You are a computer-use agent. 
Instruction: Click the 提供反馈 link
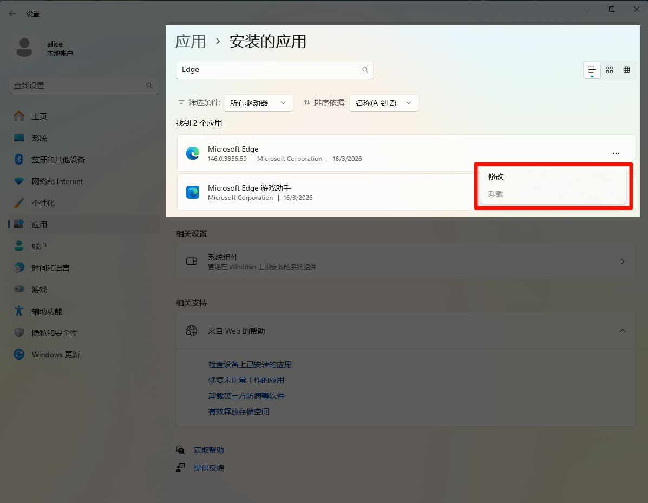pos(209,468)
